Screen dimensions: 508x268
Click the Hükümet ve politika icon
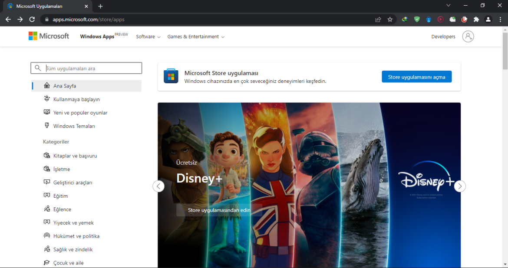tap(47, 235)
